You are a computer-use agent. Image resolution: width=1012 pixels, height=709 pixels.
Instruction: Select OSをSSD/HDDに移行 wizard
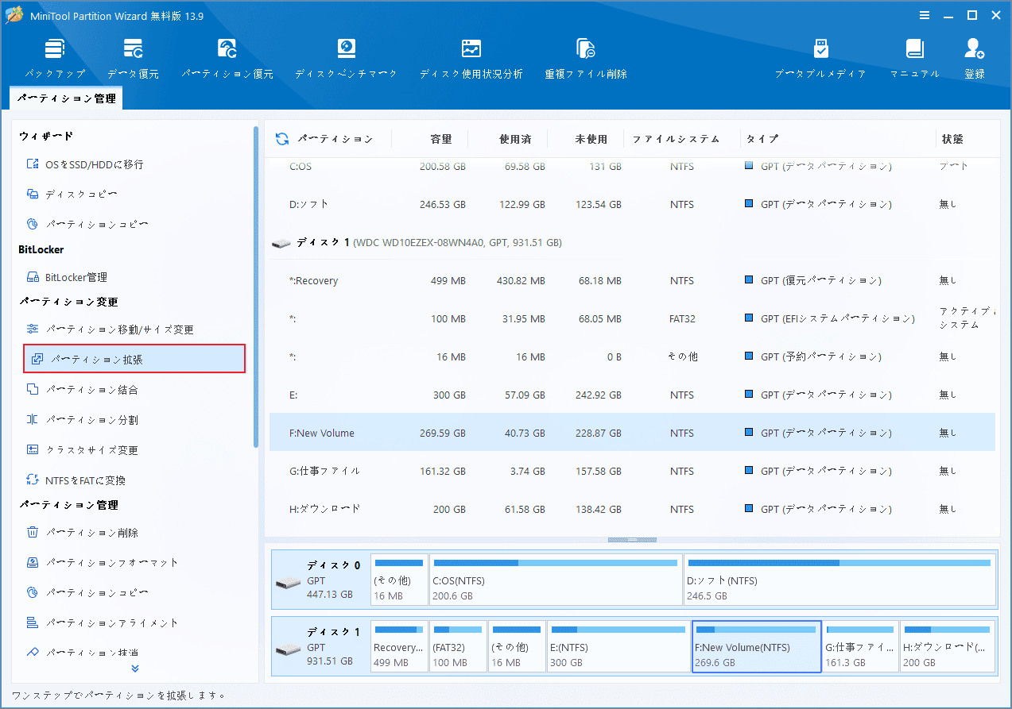click(x=85, y=164)
